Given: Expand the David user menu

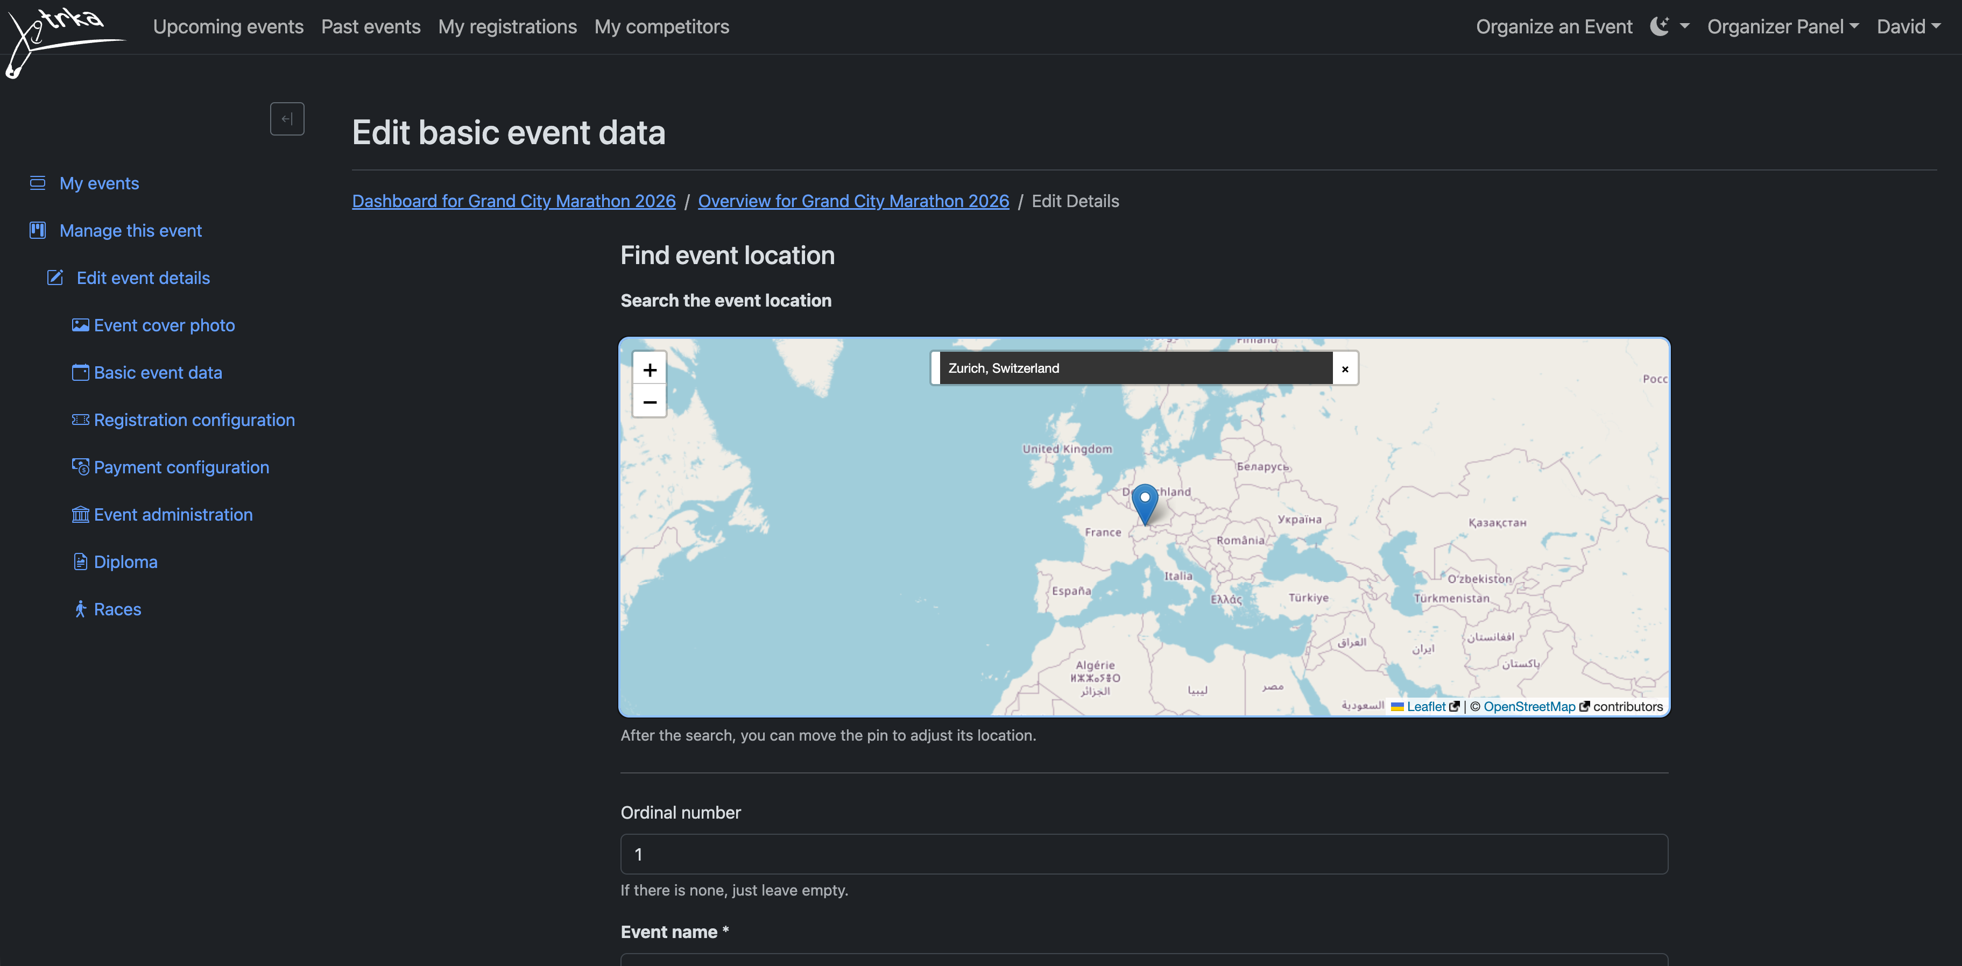Looking at the screenshot, I should [1909, 27].
